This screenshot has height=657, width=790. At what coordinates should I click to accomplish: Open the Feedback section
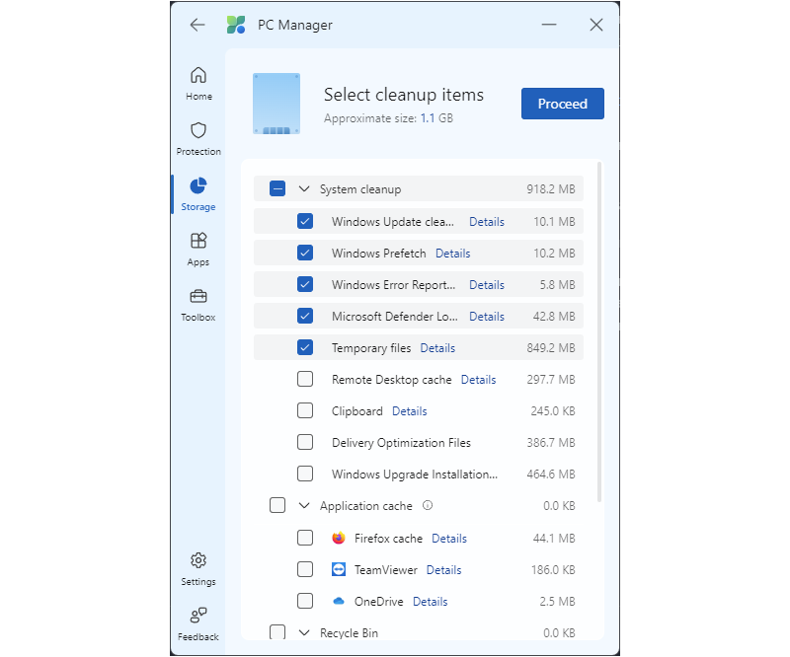click(x=198, y=624)
